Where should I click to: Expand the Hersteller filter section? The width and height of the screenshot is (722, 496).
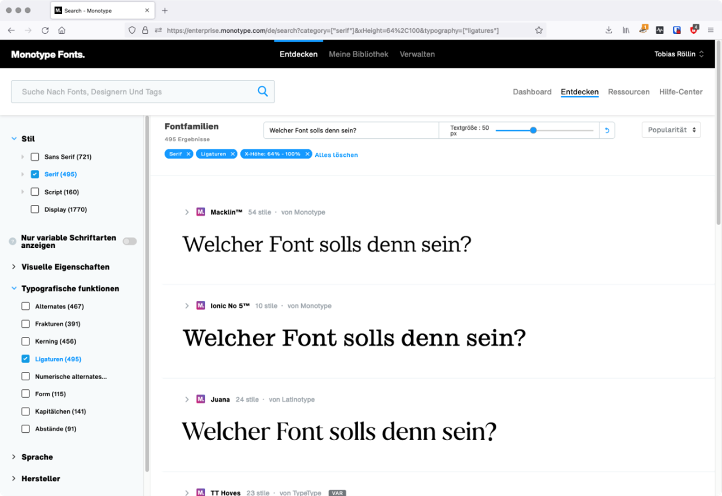coord(14,479)
